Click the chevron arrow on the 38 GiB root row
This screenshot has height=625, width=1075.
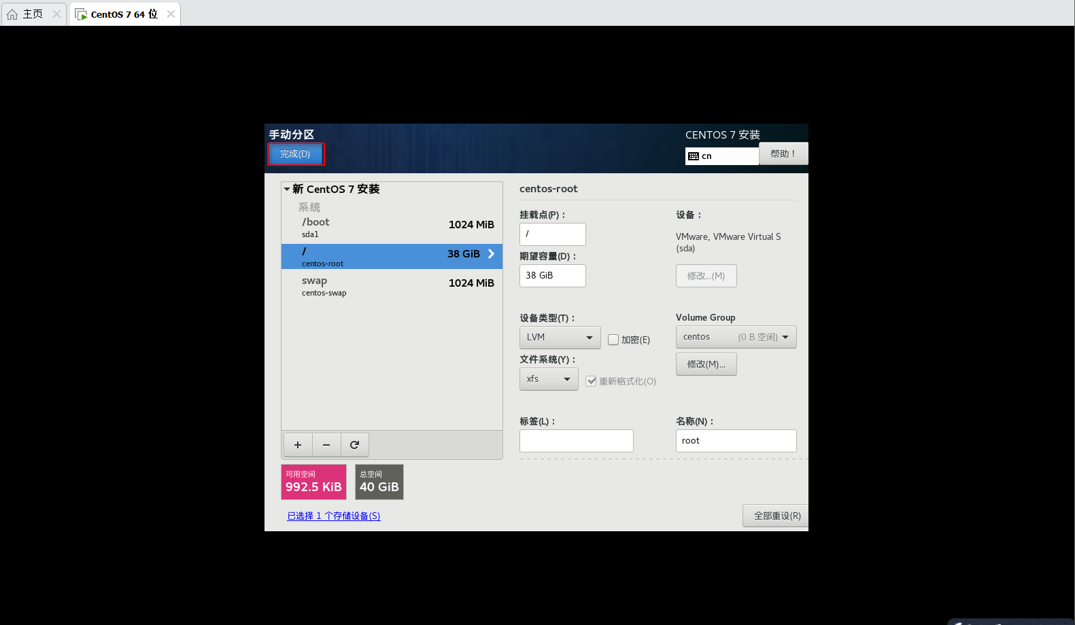(491, 253)
